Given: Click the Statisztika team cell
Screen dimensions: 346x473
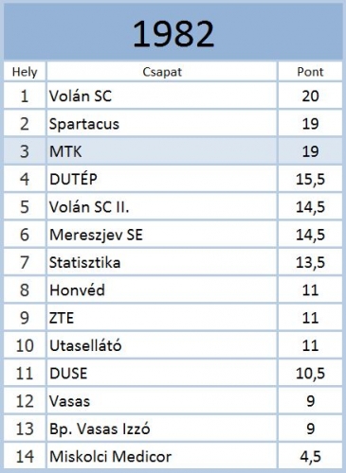Looking at the screenshot, I should click(x=162, y=262).
